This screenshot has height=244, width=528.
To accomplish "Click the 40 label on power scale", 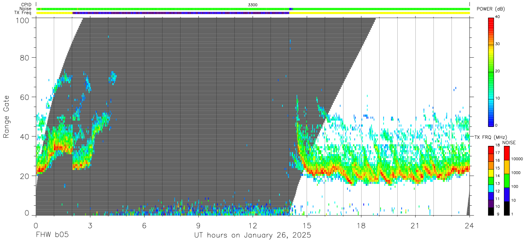I will (x=498, y=17).
